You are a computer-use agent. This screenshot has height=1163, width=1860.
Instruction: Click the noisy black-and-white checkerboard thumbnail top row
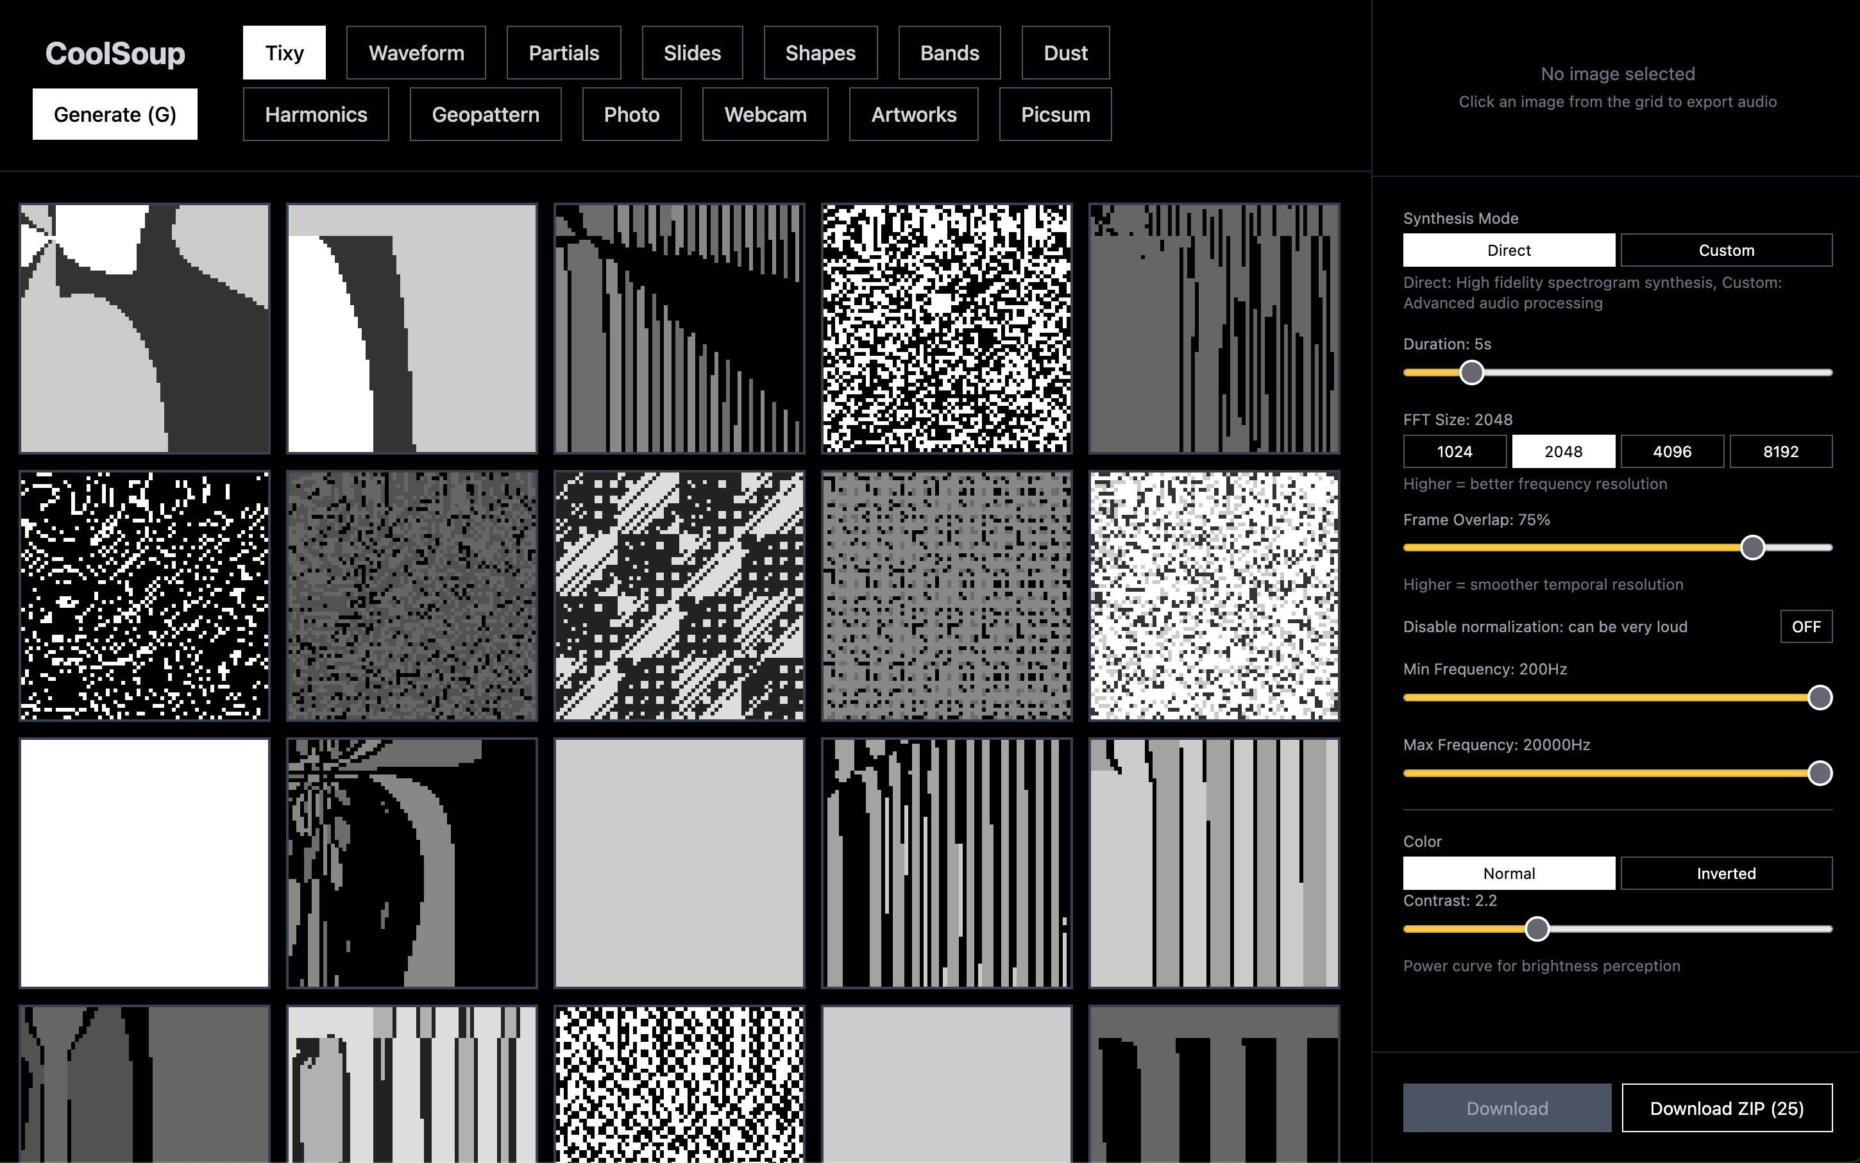(x=947, y=328)
